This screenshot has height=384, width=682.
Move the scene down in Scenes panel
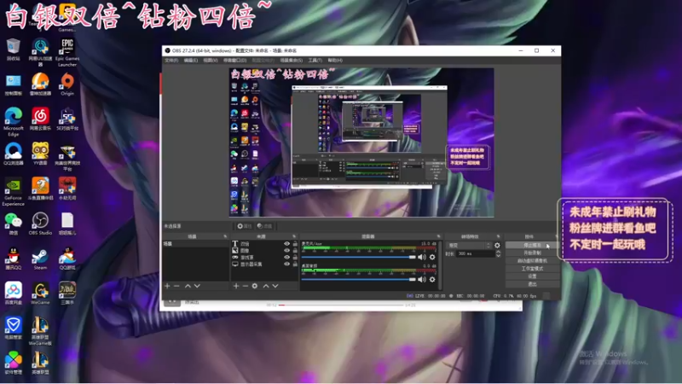point(197,286)
